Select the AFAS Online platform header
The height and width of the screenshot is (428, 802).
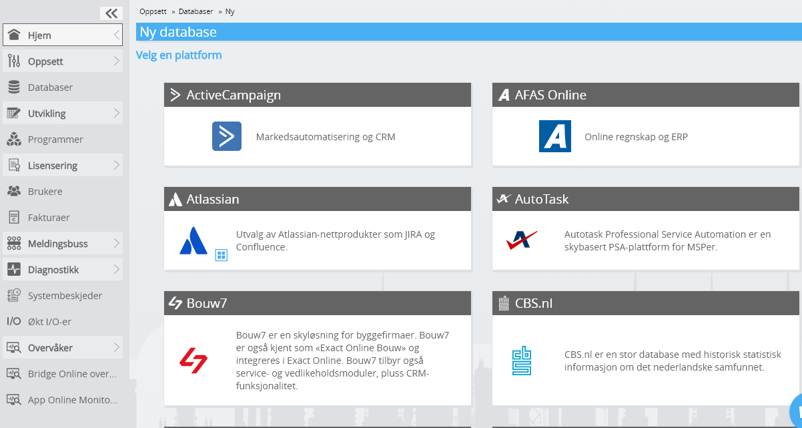(x=646, y=95)
